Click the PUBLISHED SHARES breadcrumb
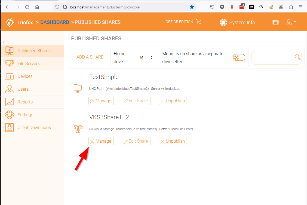307x205 pixels. (98, 22)
